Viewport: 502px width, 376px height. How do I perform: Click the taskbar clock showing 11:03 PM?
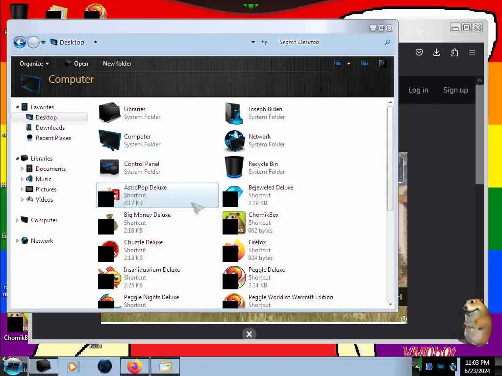pos(477,367)
